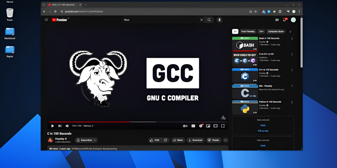This screenshot has height=168, width=337.
Task: Go back using browser back arrow
Action: coord(44,12)
